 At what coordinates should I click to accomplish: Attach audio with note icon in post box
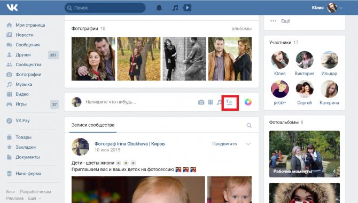point(219,102)
